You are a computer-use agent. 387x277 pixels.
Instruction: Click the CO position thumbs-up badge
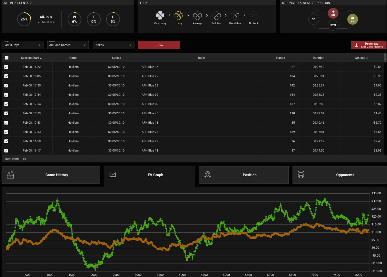click(x=352, y=19)
